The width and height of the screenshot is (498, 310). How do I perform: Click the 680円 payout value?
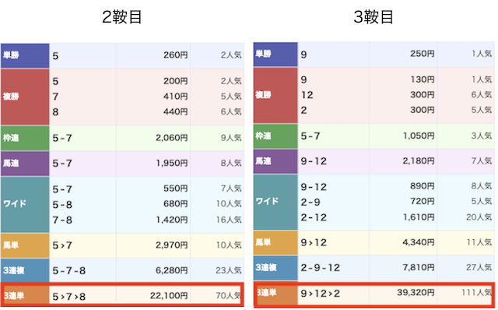tap(176, 203)
